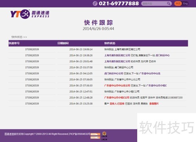Click 签收人:已签收 red link
This screenshot has height=142, width=196.
click(117, 104)
